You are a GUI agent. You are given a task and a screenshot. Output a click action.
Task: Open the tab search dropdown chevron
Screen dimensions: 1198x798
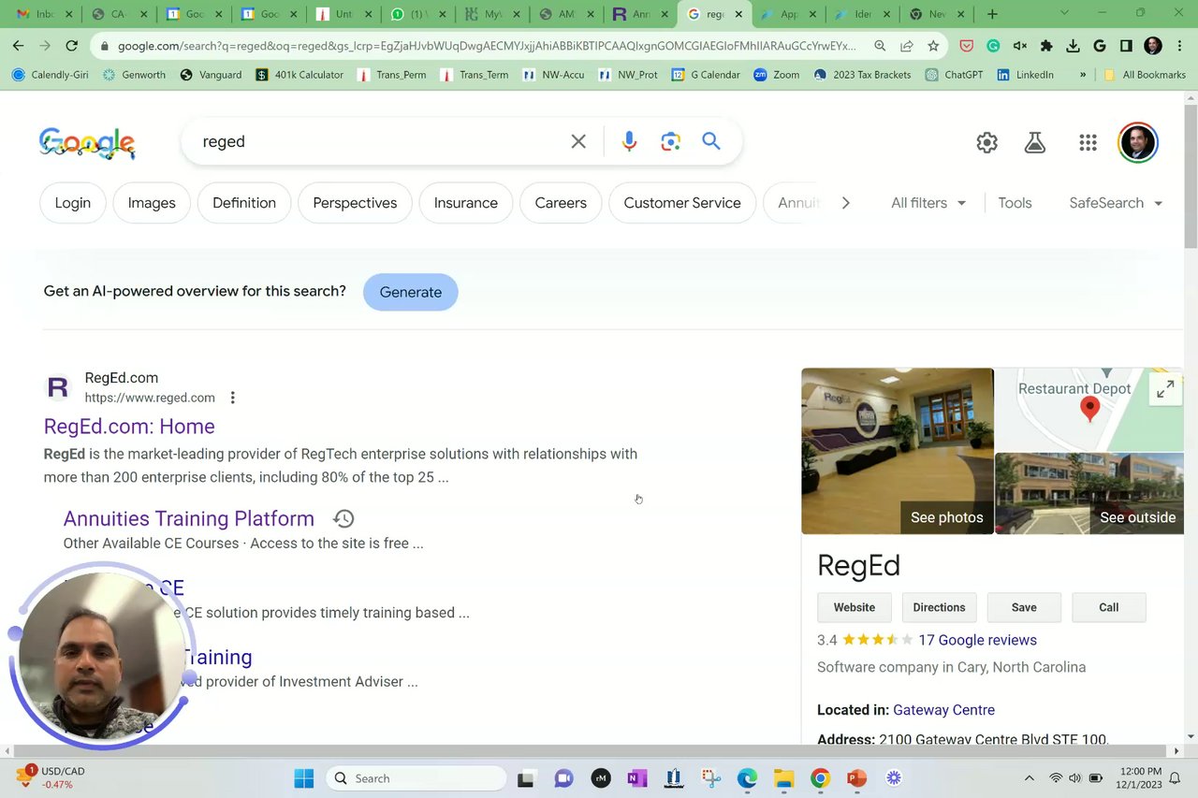pos(1063,14)
